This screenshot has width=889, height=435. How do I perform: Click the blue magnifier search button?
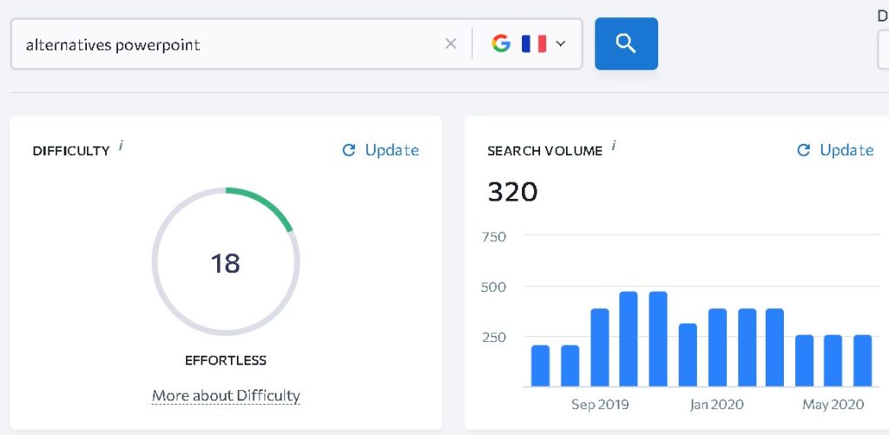(626, 43)
